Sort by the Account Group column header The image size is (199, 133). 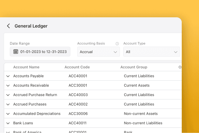click(134, 67)
